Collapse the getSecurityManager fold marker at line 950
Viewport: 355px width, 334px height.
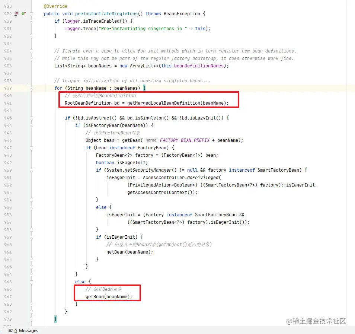click(x=32, y=170)
